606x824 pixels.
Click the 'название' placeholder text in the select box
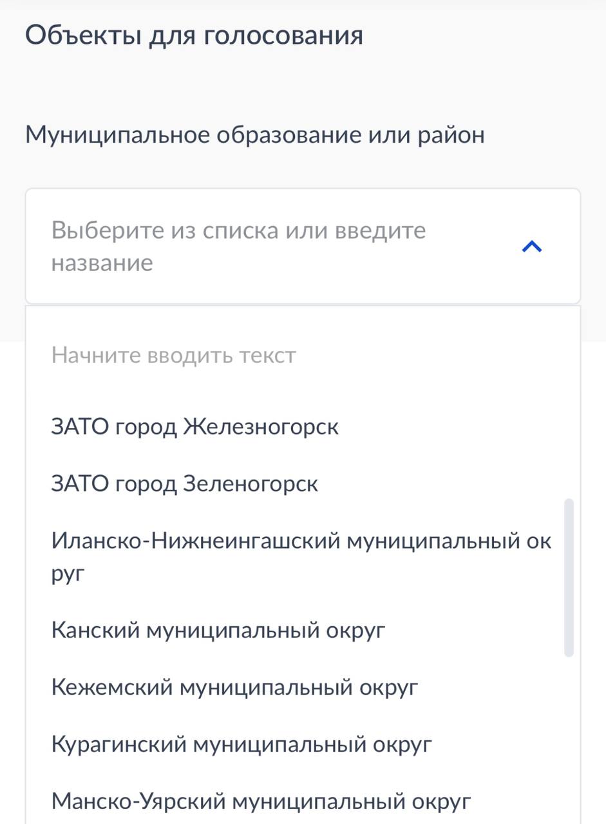click(102, 263)
